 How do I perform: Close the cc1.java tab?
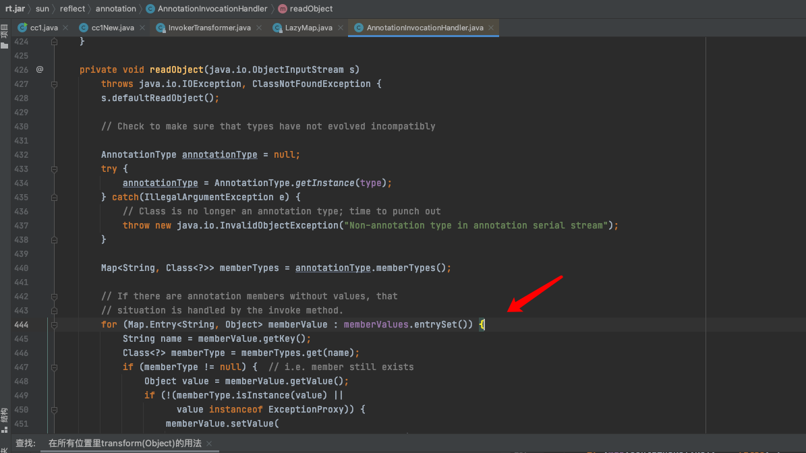(65, 28)
